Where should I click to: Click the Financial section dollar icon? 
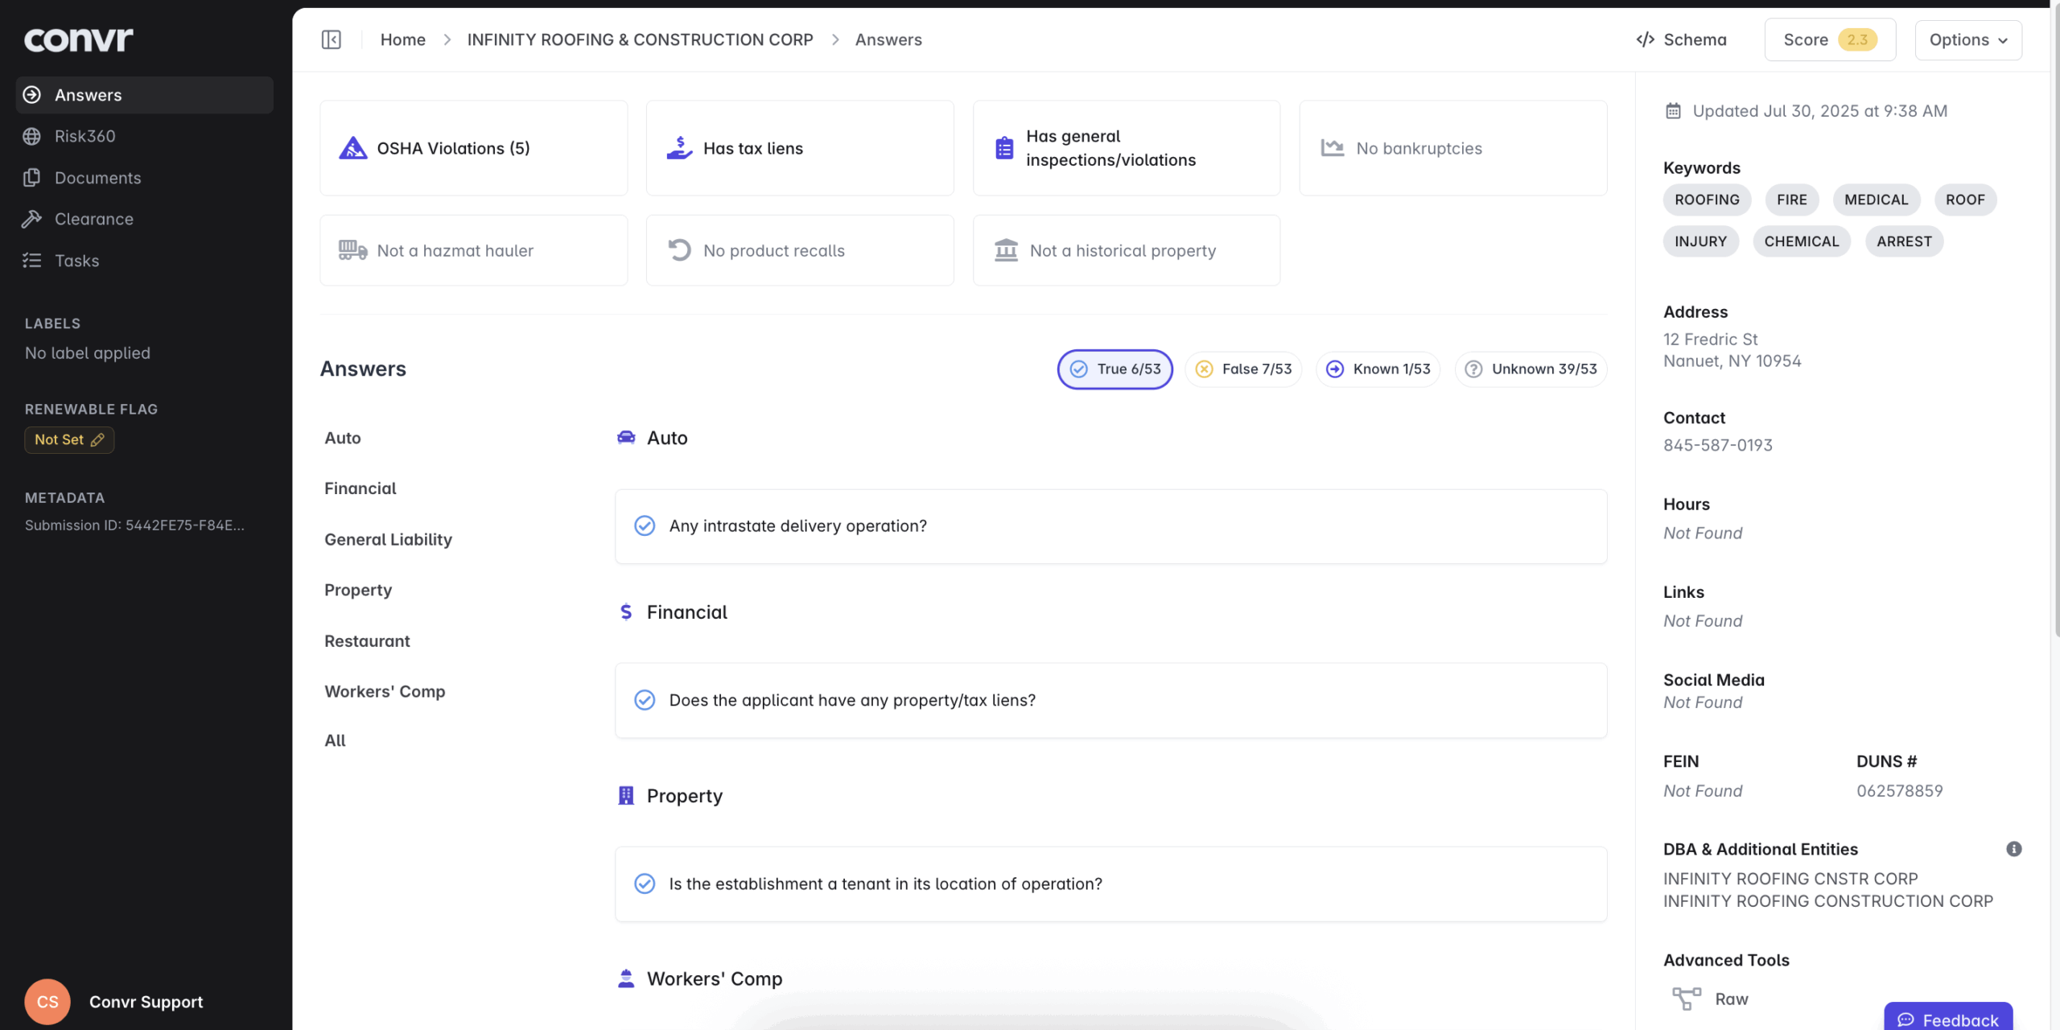(626, 612)
